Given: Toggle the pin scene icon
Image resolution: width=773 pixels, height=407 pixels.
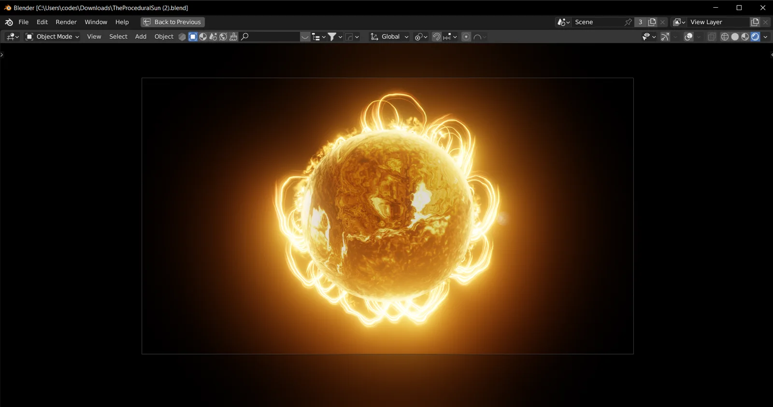Looking at the screenshot, I should 628,22.
